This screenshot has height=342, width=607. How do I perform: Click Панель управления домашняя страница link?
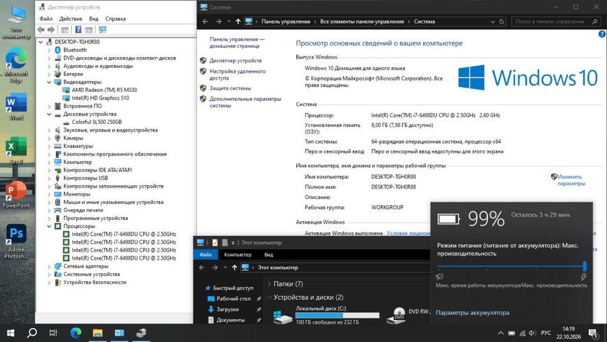[237, 43]
